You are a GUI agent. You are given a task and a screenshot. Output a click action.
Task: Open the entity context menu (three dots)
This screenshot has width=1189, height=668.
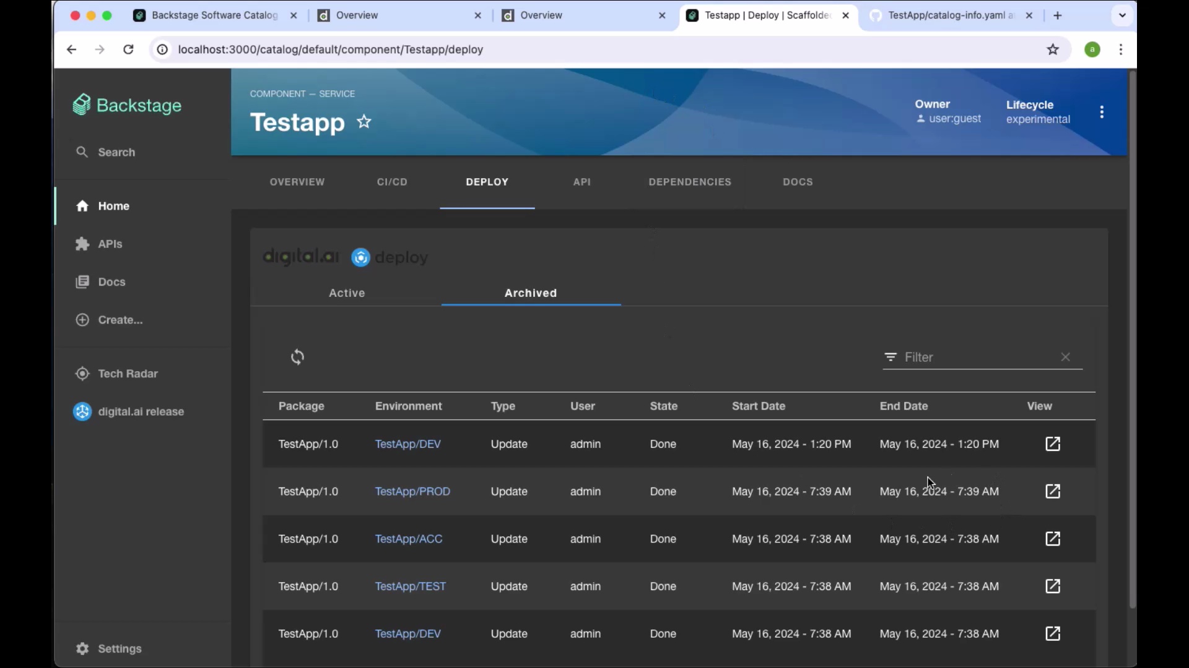(x=1102, y=112)
